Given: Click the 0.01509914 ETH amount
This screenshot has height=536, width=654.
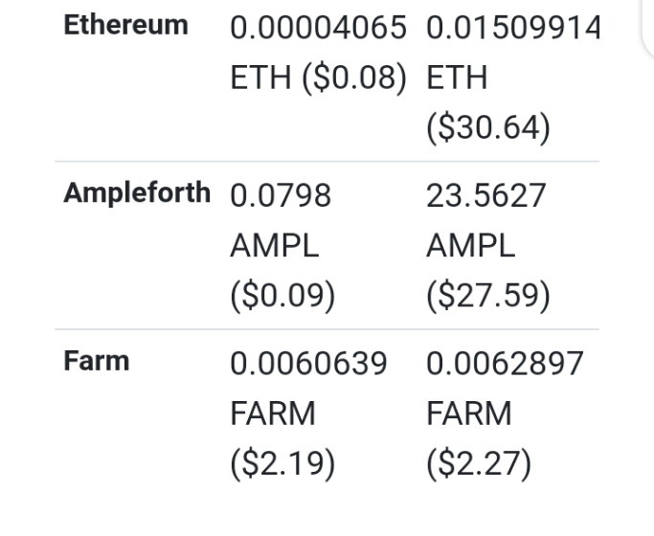Looking at the screenshot, I should click(512, 28).
